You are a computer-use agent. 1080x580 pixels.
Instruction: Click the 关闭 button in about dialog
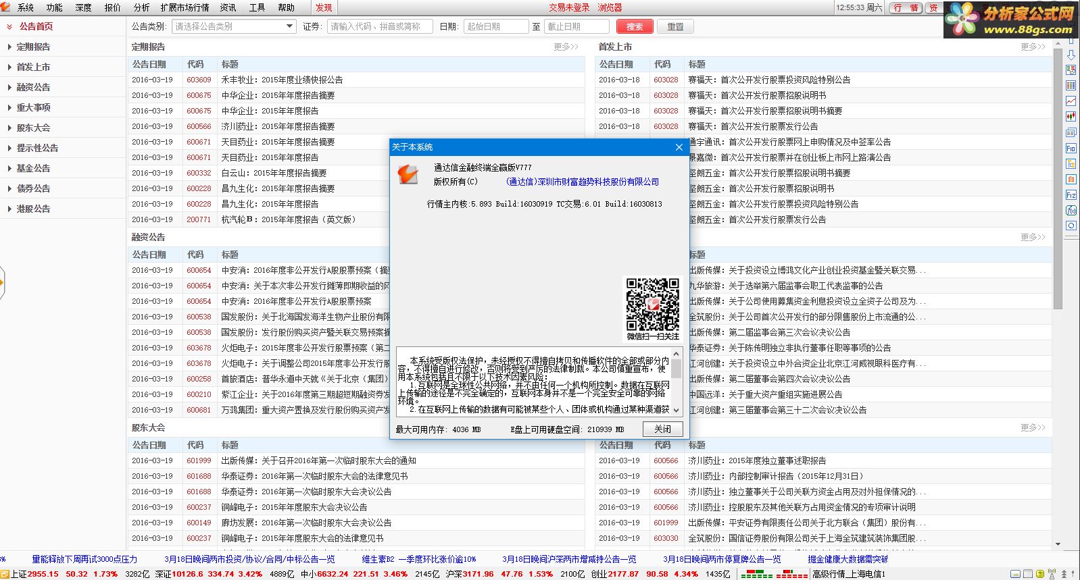pos(662,429)
